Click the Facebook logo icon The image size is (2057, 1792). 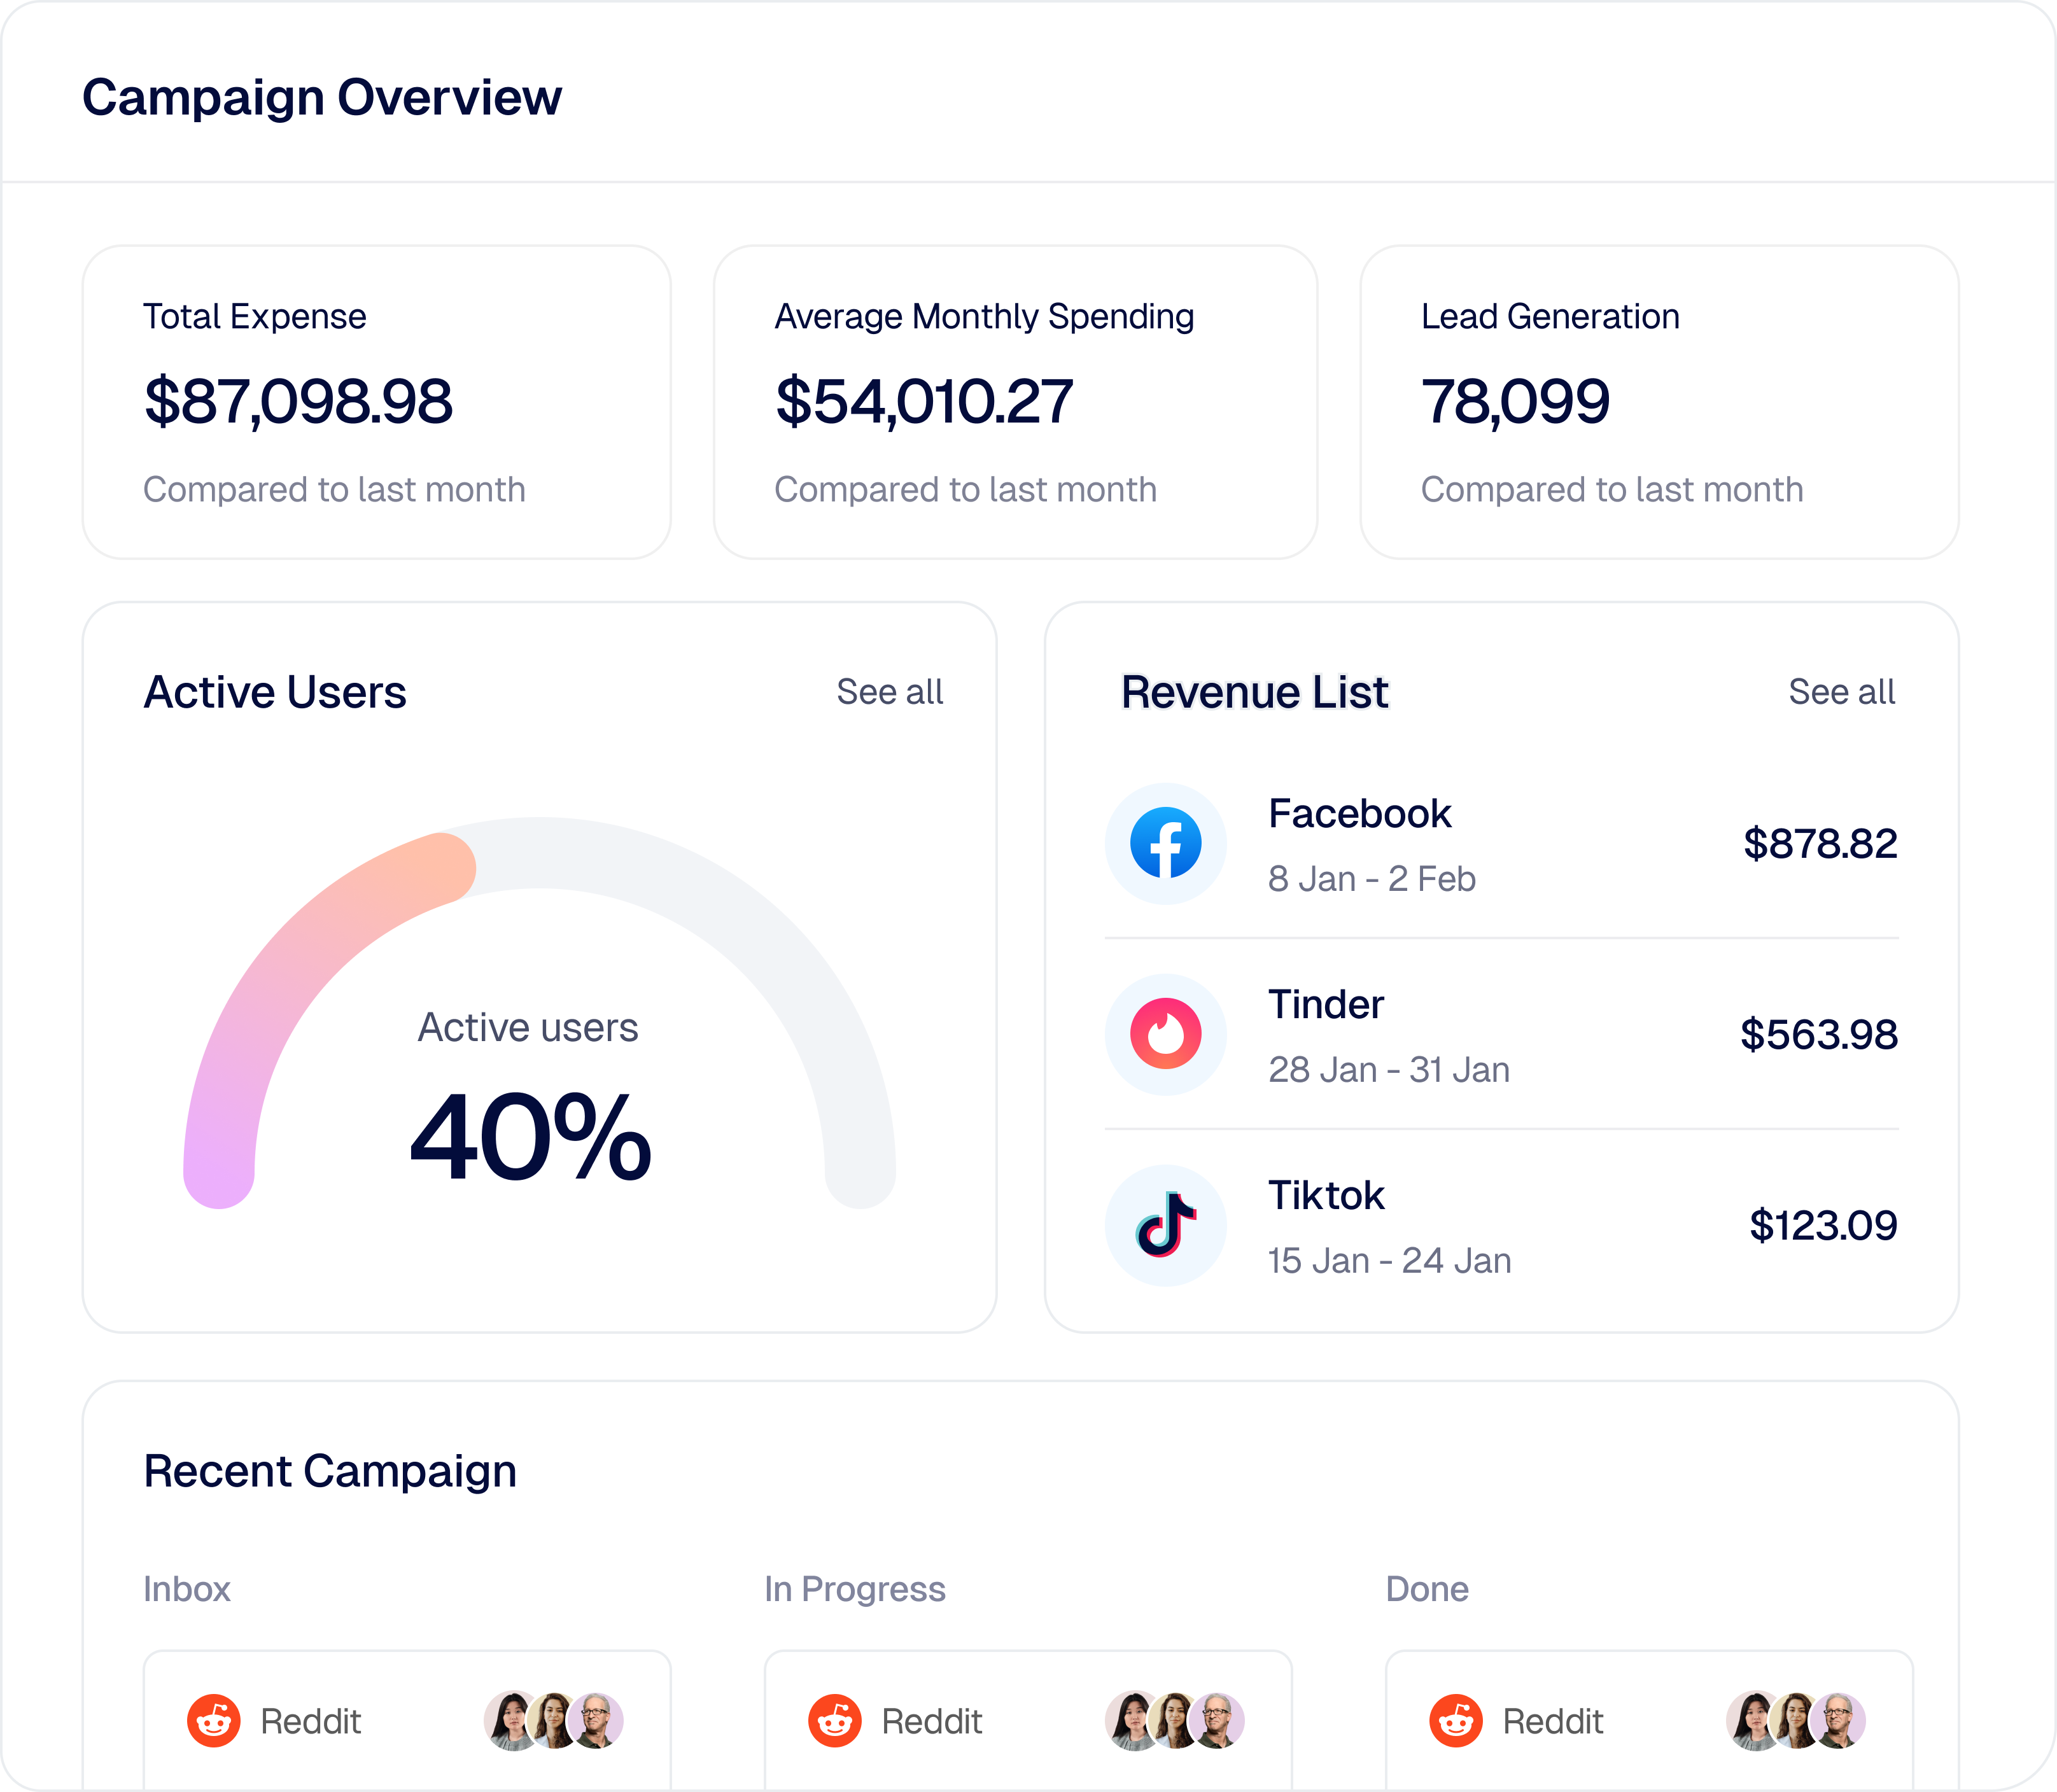click(1165, 843)
